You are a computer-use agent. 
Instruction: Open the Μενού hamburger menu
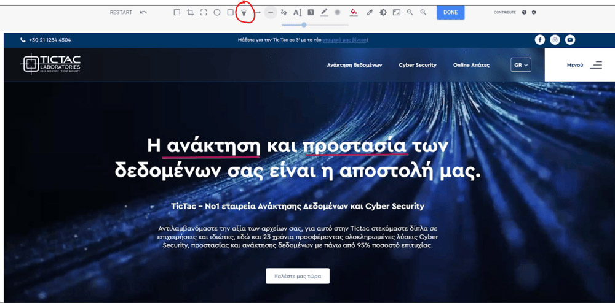point(584,65)
